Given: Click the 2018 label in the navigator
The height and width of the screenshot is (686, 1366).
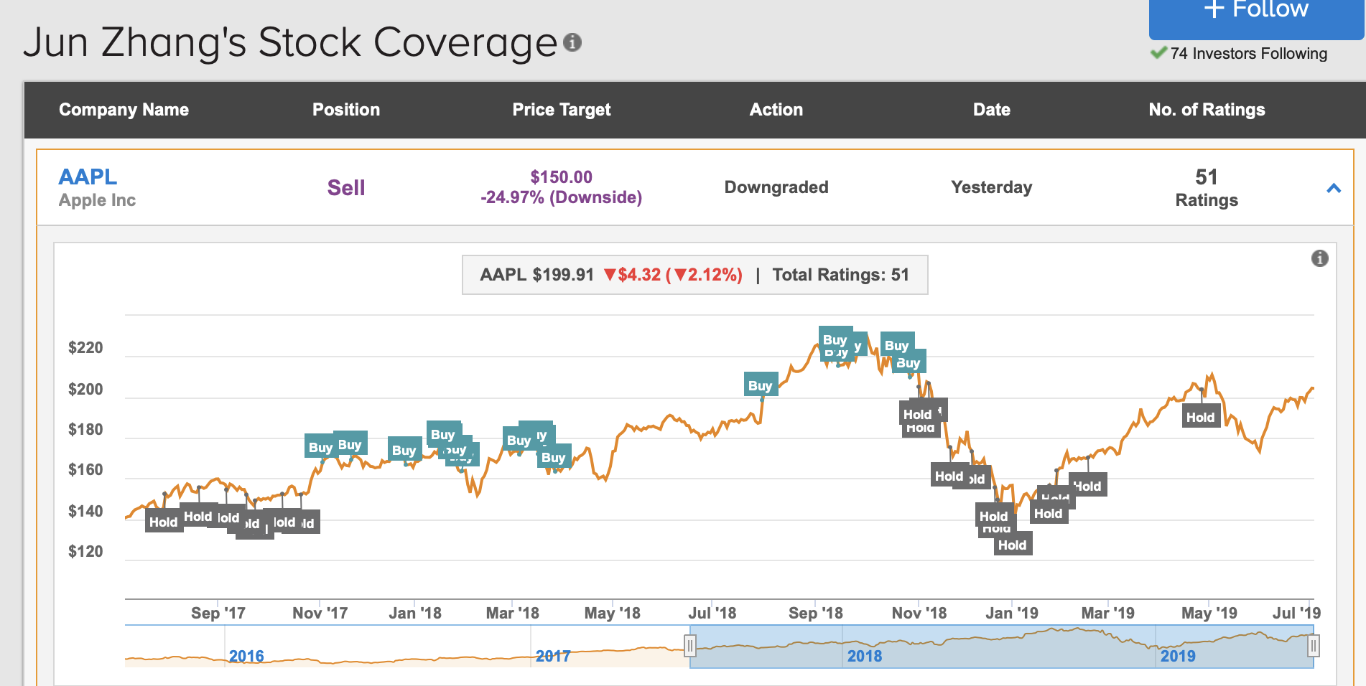Looking at the screenshot, I should (x=865, y=656).
